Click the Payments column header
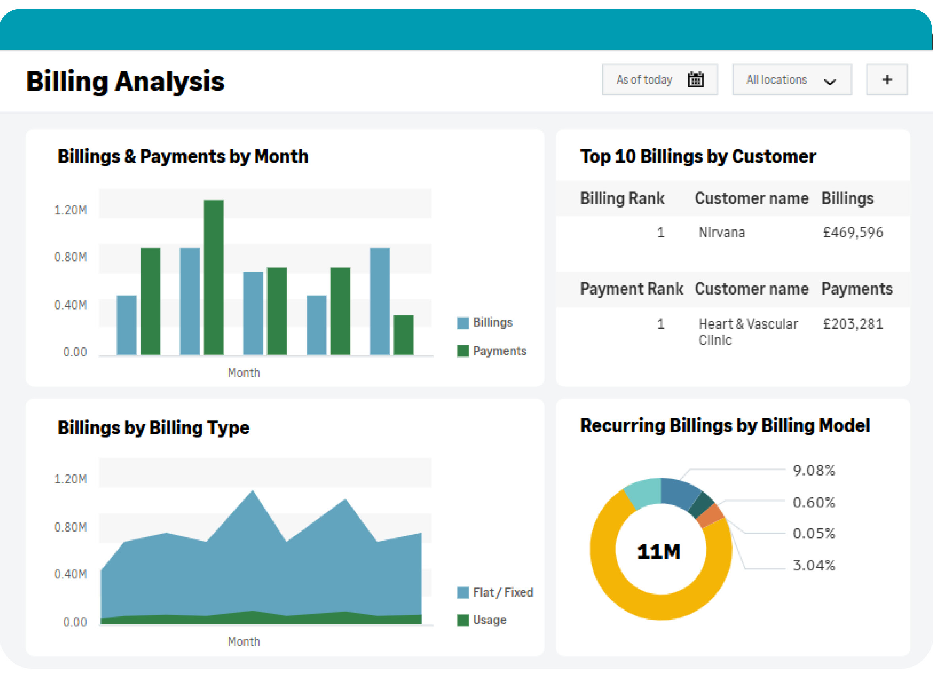 tap(856, 289)
